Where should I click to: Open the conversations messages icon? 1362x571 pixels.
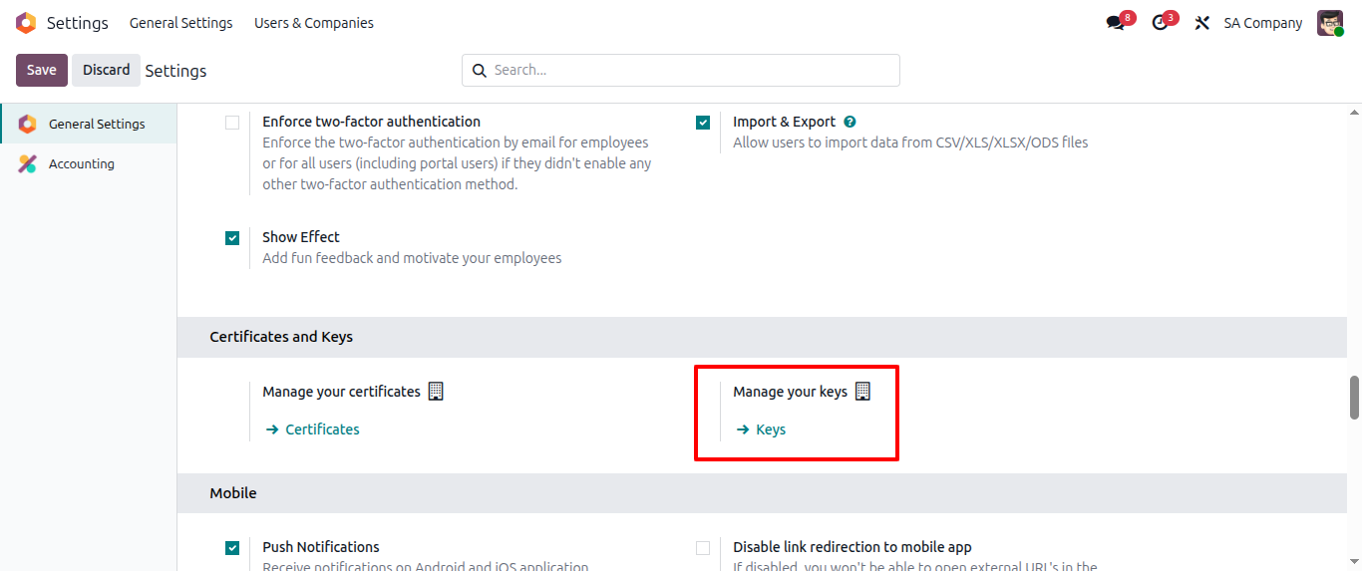1116,23
